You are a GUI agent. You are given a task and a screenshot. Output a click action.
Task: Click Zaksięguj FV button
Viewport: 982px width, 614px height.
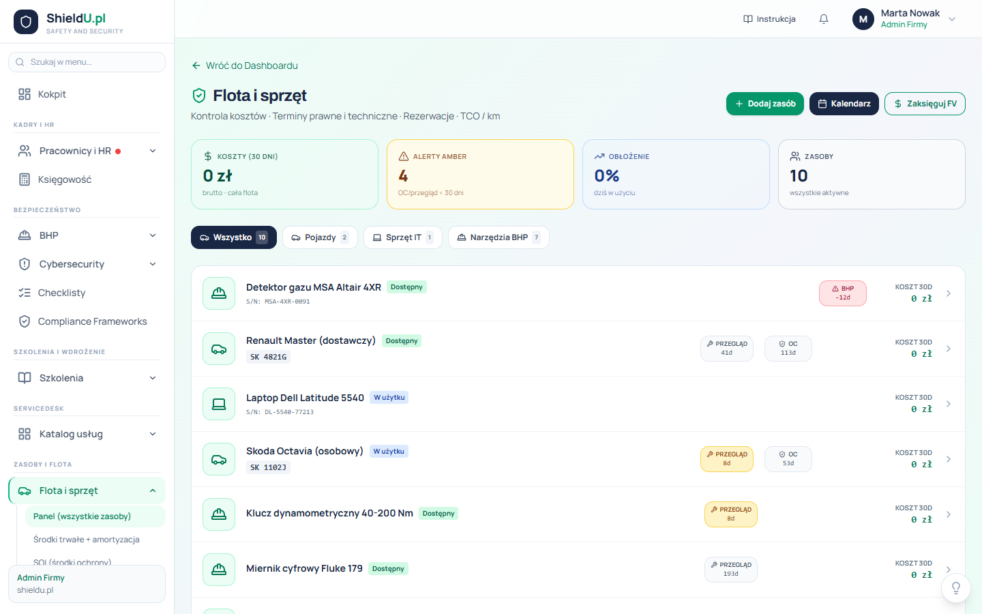click(925, 104)
